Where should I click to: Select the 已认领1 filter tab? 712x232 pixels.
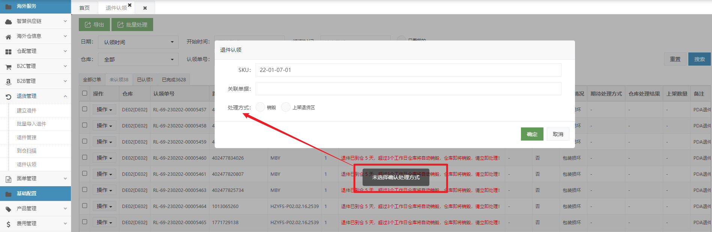145,79
